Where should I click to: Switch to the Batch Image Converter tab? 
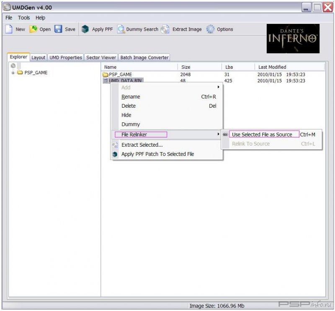(144, 57)
